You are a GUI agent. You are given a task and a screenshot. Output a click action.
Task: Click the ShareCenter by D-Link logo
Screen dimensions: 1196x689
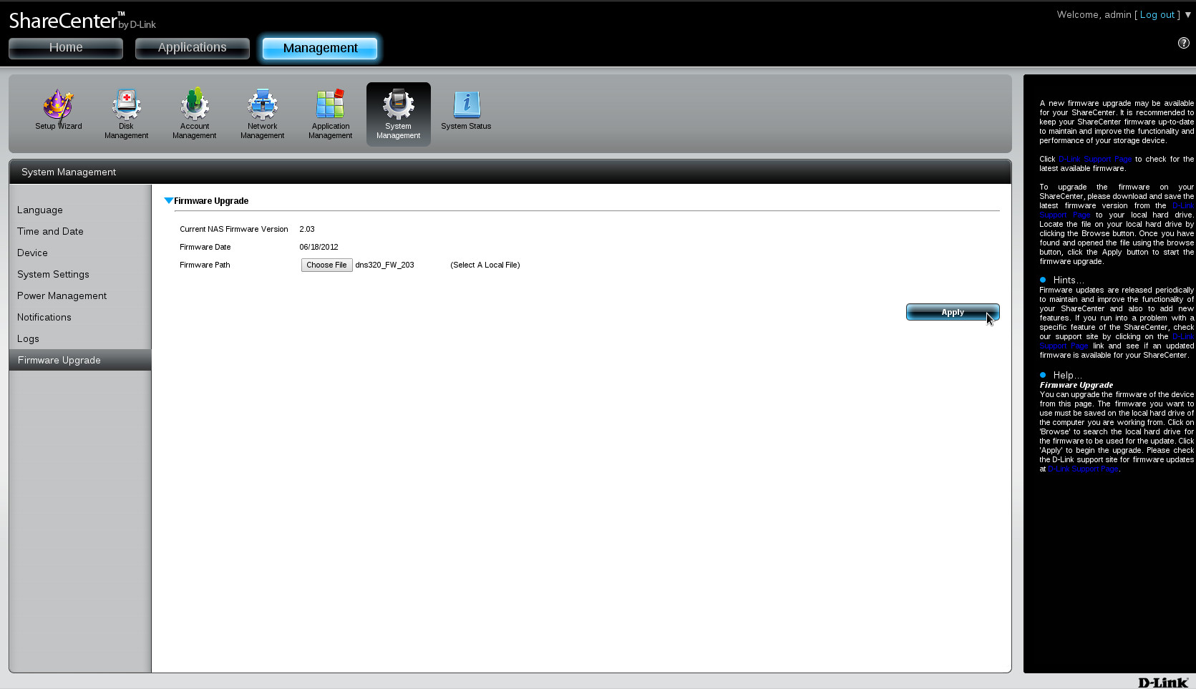82,21
